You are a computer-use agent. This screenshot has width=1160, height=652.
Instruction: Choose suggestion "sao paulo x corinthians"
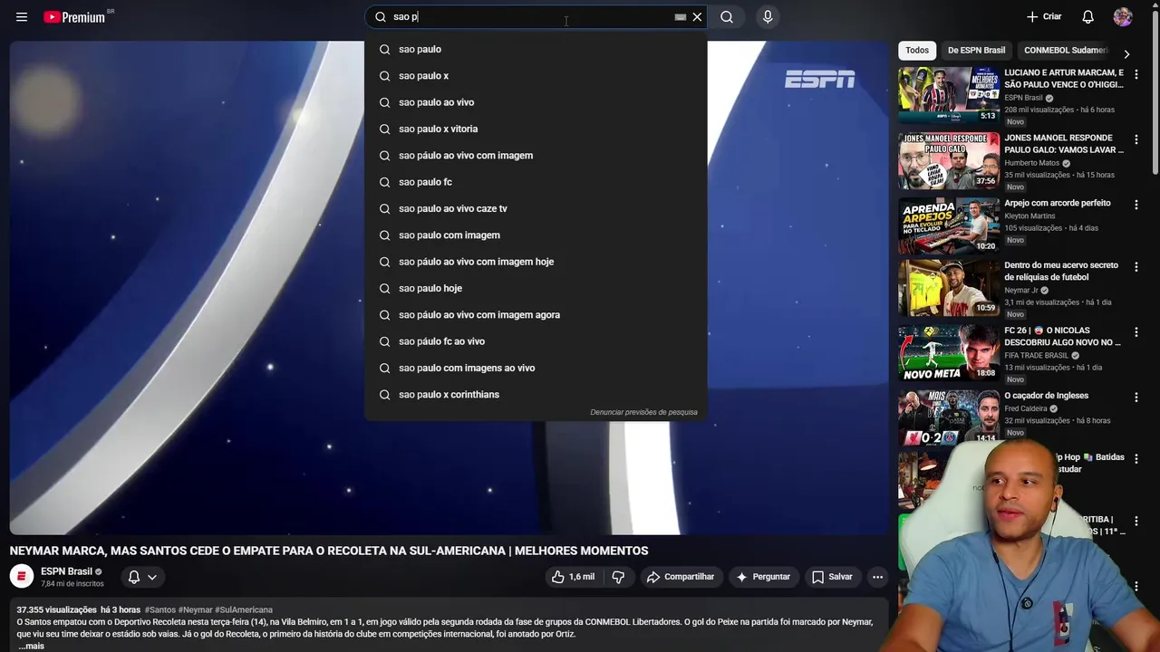(x=536, y=394)
